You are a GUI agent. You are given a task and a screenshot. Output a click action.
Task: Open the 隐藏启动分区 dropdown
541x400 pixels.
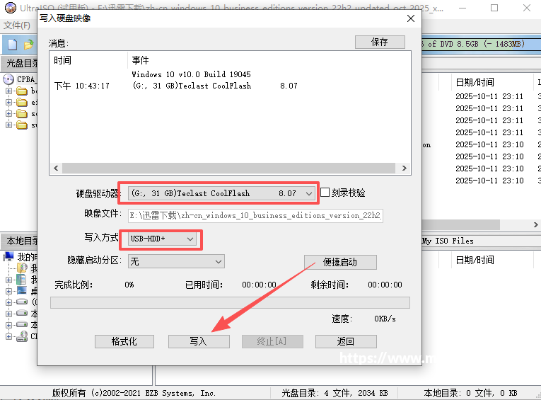tap(218, 261)
